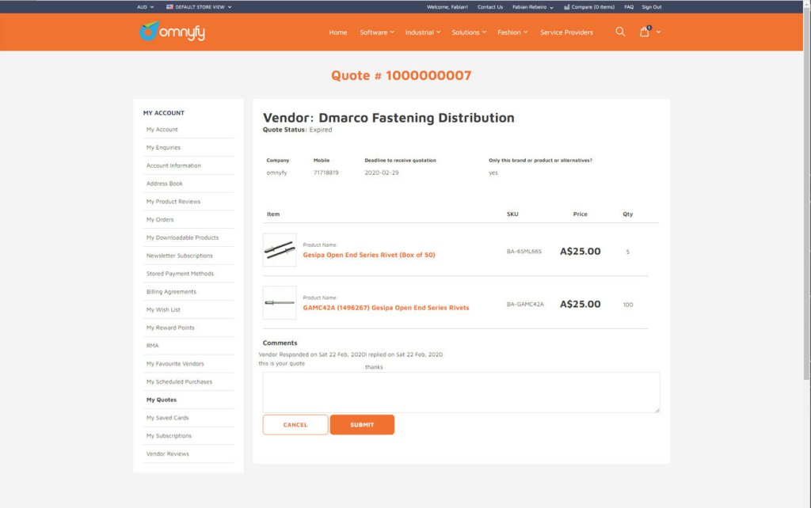Open Account Information in the sidebar
This screenshot has height=508, width=811.
173,166
